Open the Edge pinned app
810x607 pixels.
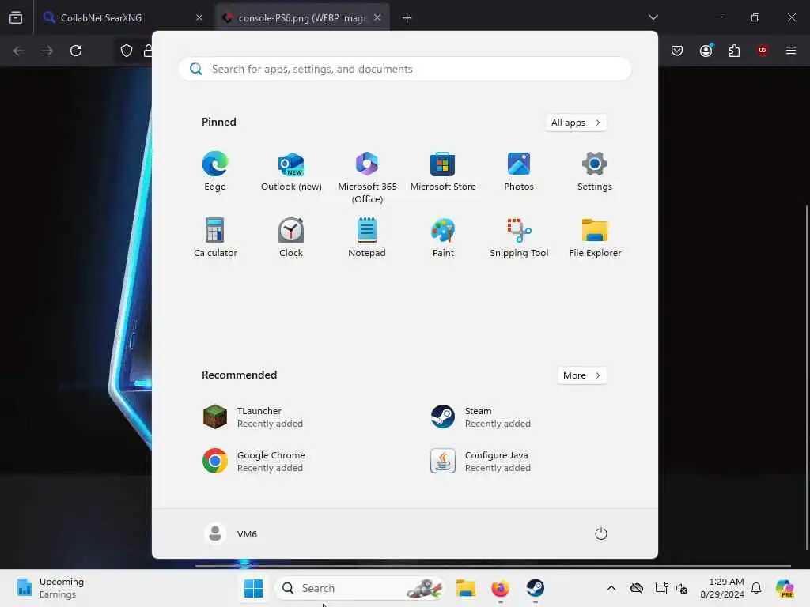[215, 172]
